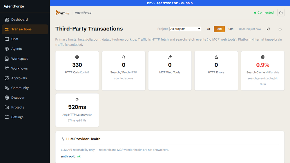Viewport: 290px width, 163px height.
Task: Click the Workspace document icon
Action: [7, 59]
